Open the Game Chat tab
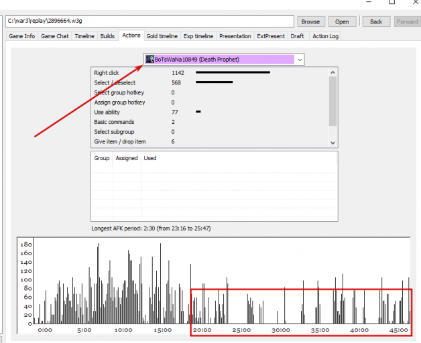421x343 pixels. (55, 36)
